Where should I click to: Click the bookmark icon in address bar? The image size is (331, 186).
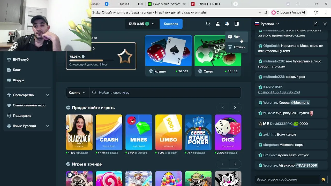pos(265,12)
